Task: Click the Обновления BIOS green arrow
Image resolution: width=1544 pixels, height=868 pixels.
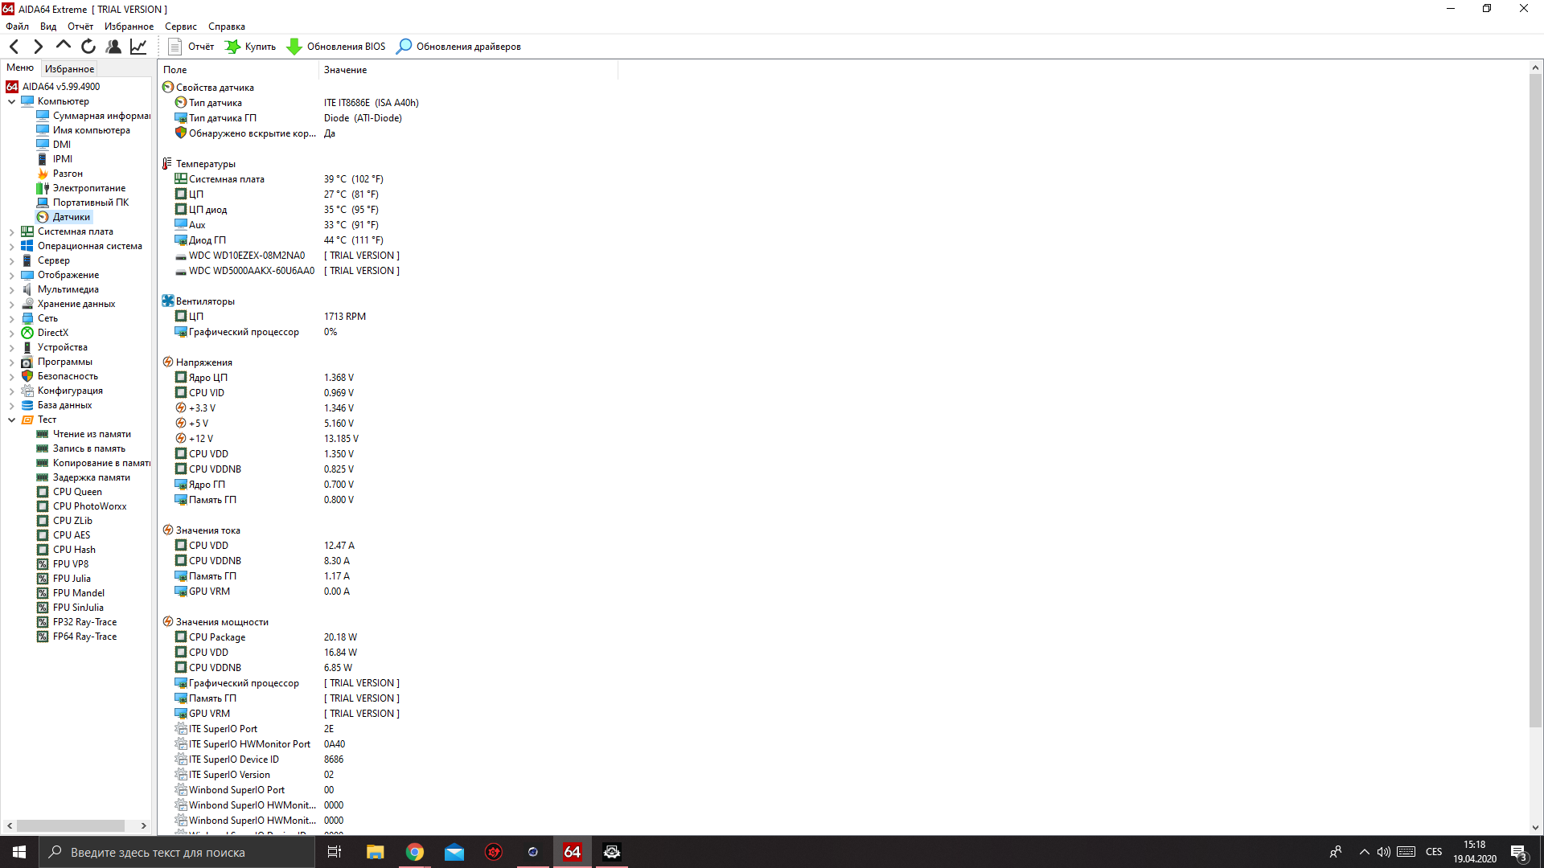Action: pos(294,47)
